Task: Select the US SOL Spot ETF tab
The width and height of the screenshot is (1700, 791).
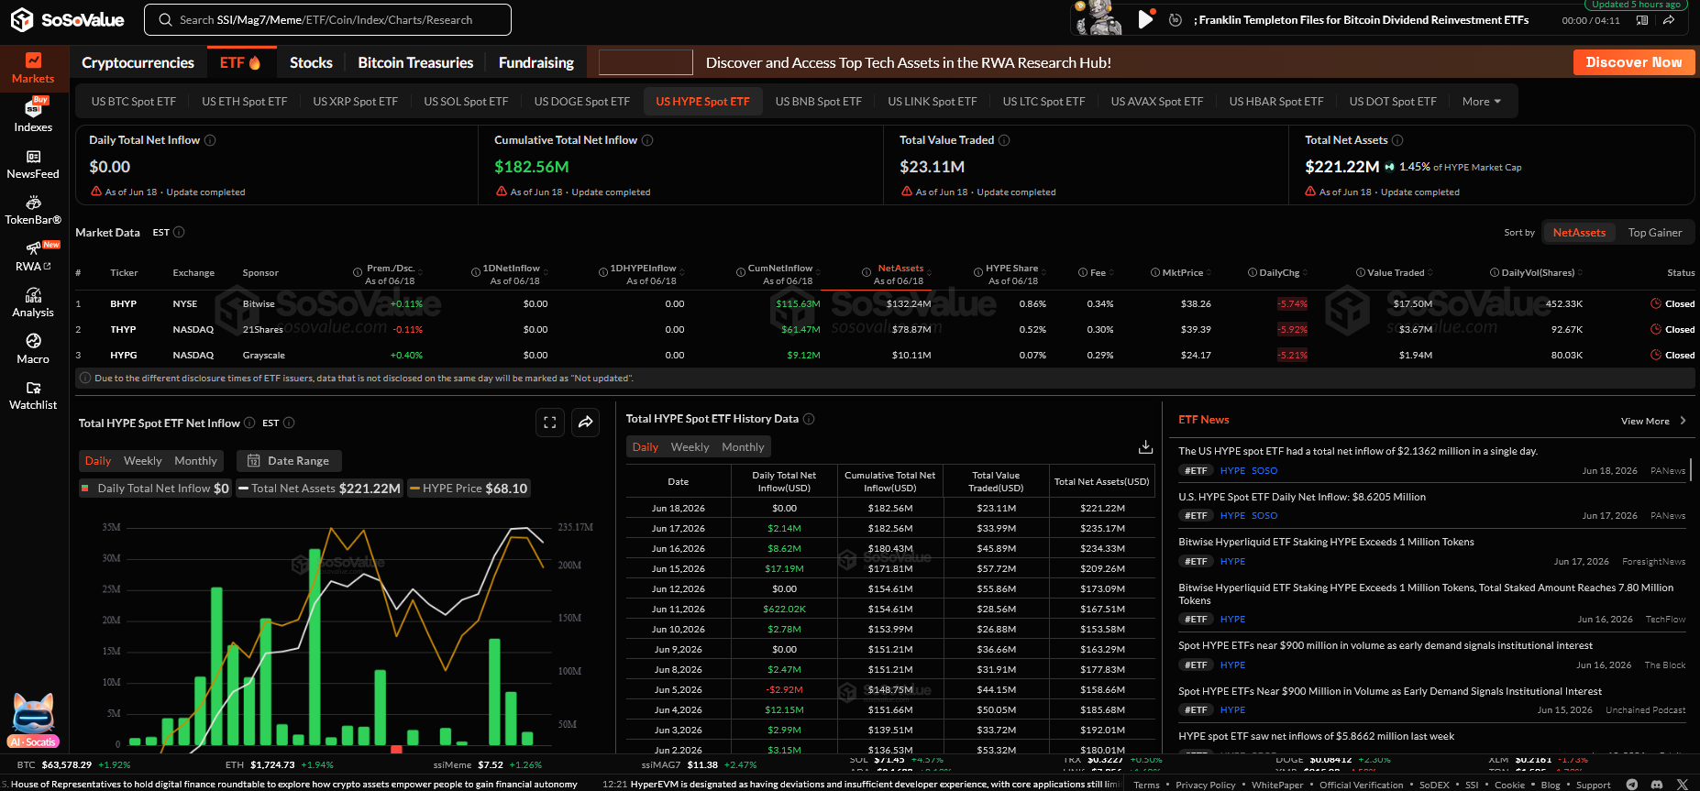Action: click(x=466, y=102)
